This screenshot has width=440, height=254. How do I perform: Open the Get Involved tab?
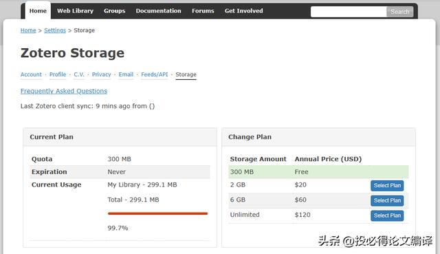pos(243,11)
